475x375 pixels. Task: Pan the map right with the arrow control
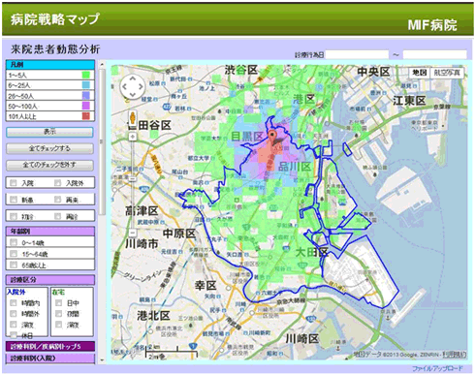pos(141,86)
